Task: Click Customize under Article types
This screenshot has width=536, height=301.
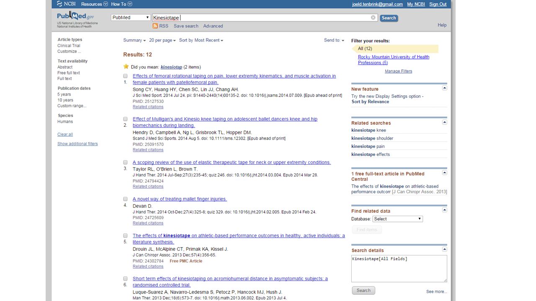Action: pyautogui.click(x=69, y=51)
